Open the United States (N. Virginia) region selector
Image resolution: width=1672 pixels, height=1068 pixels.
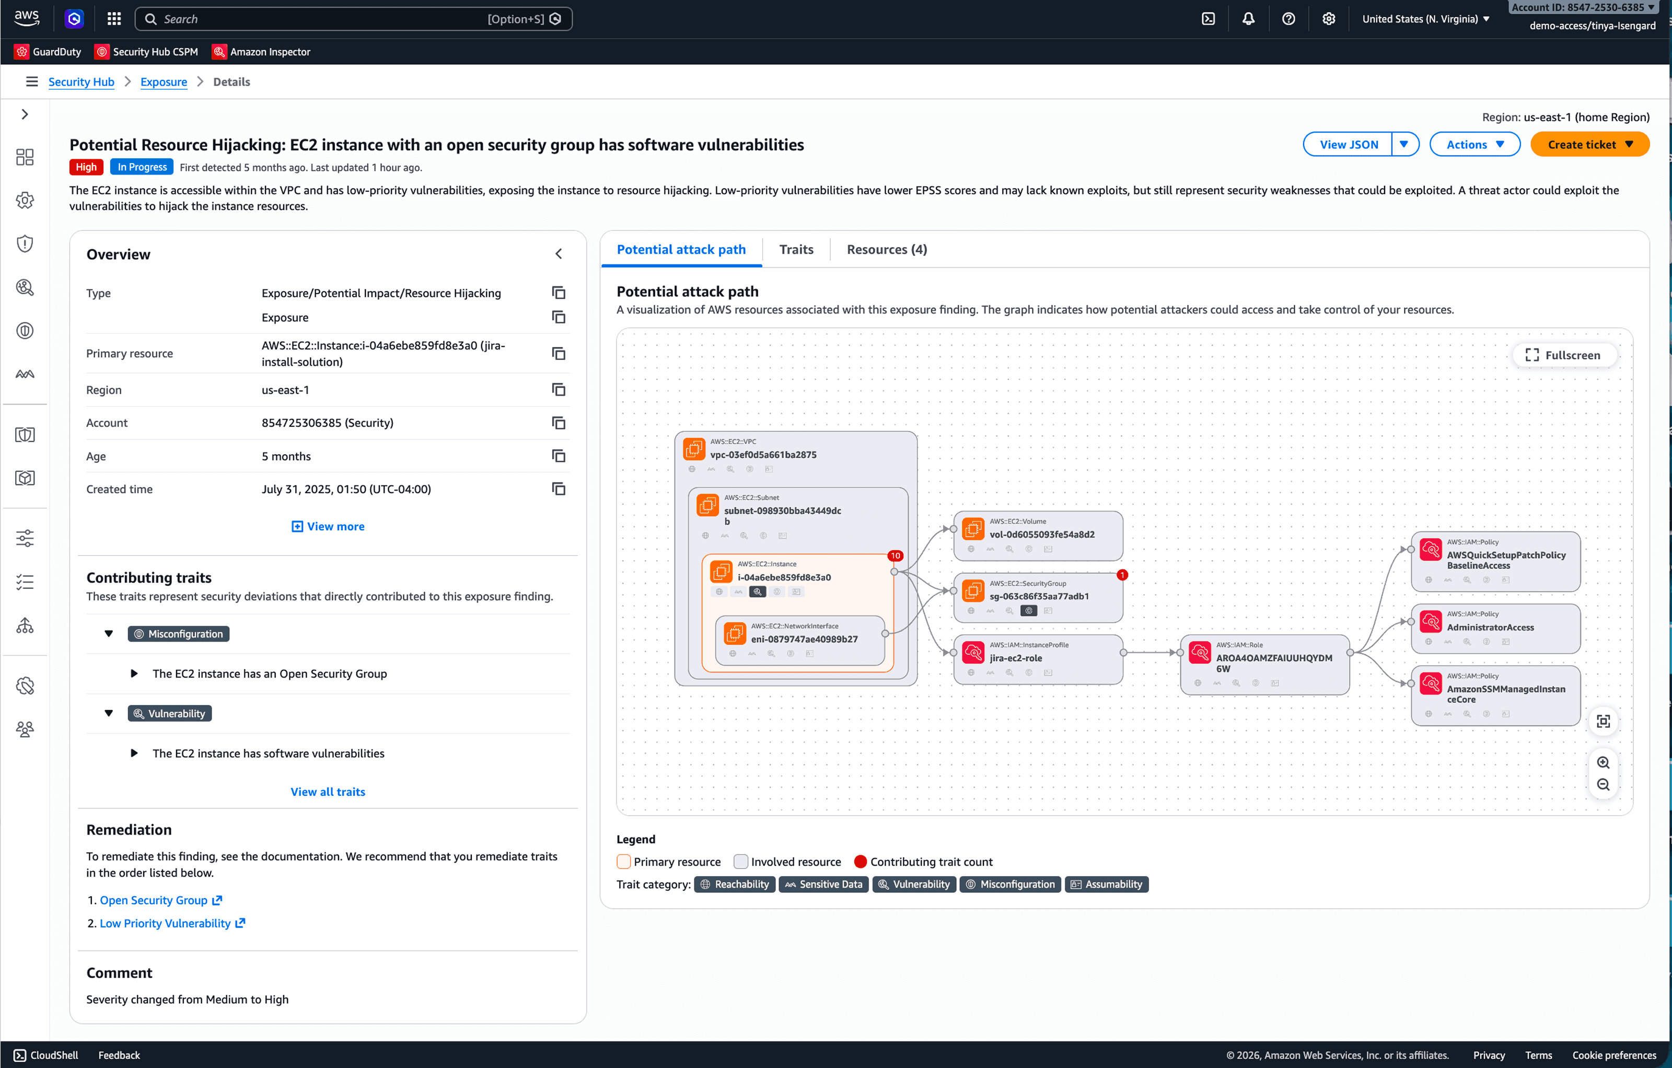coord(1425,19)
